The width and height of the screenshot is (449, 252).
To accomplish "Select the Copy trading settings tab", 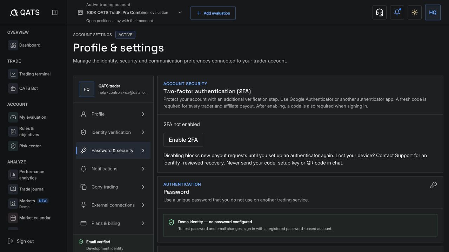I will pyautogui.click(x=113, y=187).
